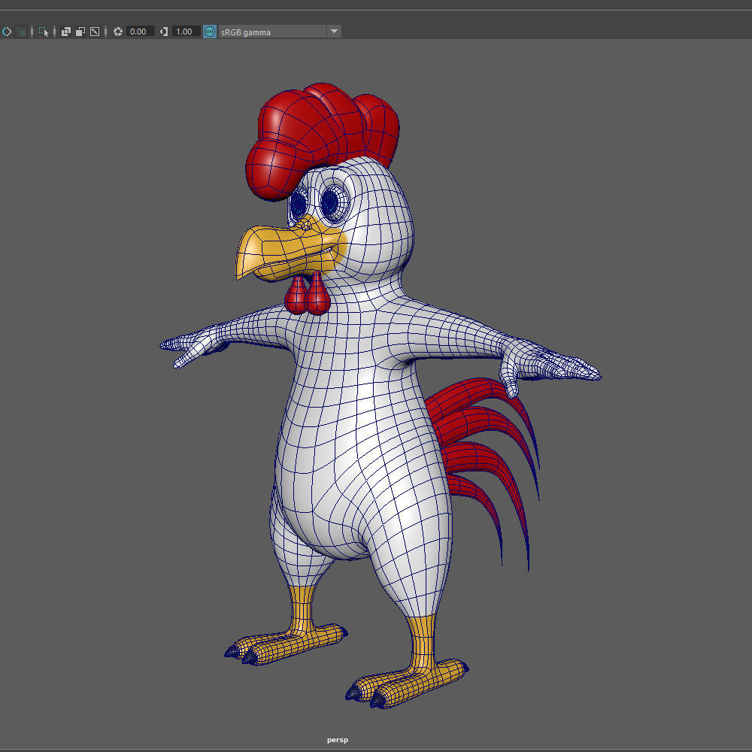Screen dimensions: 752x752
Task: Click the circular refresh icon on the toolbar
Action: (x=7, y=32)
